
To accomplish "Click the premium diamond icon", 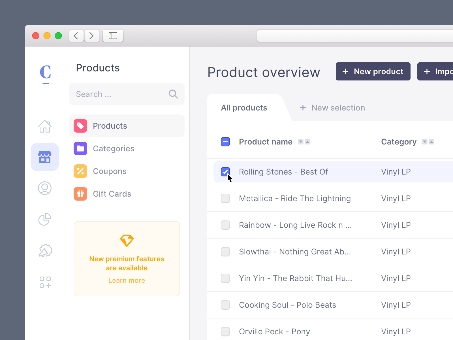I will [127, 241].
